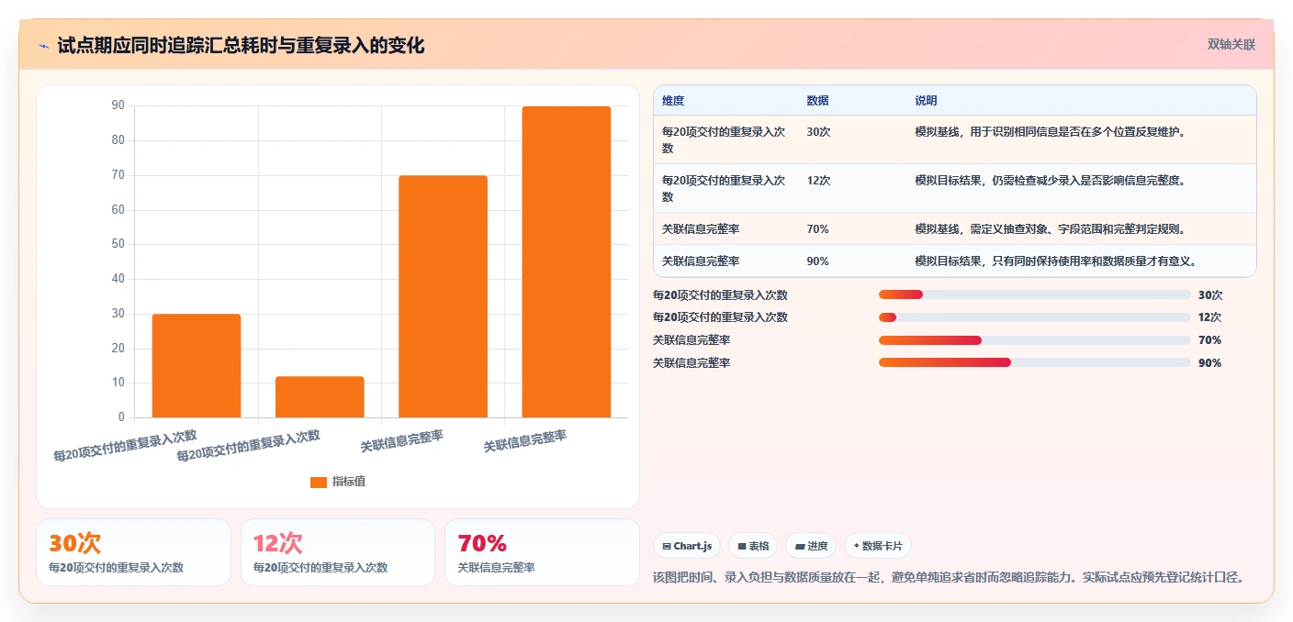Click the pink 12次 data card
The image size is (1293, 622).
pos(338,552)
